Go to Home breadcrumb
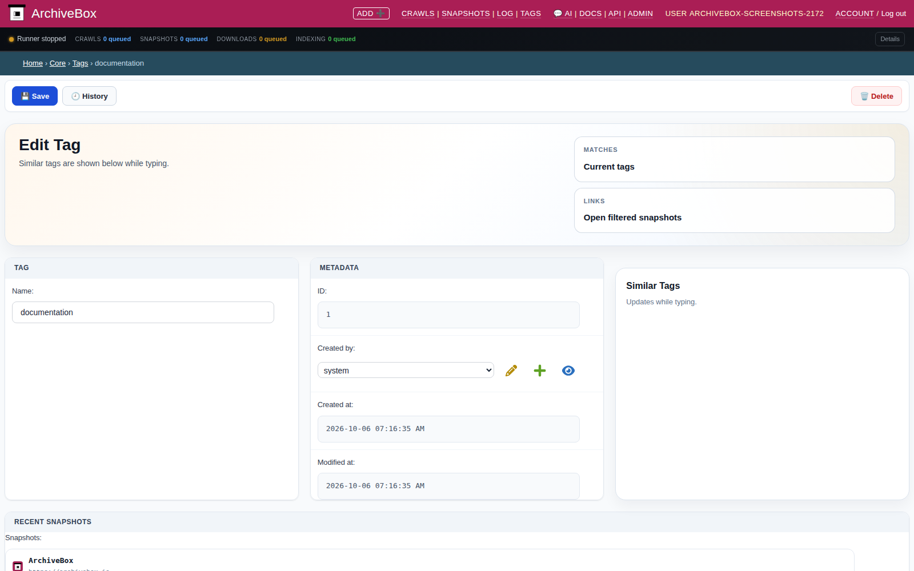 click(x=33, y=63)
